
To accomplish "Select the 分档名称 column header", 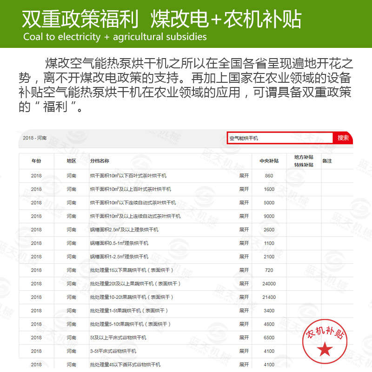I will (x=100, y=161).
